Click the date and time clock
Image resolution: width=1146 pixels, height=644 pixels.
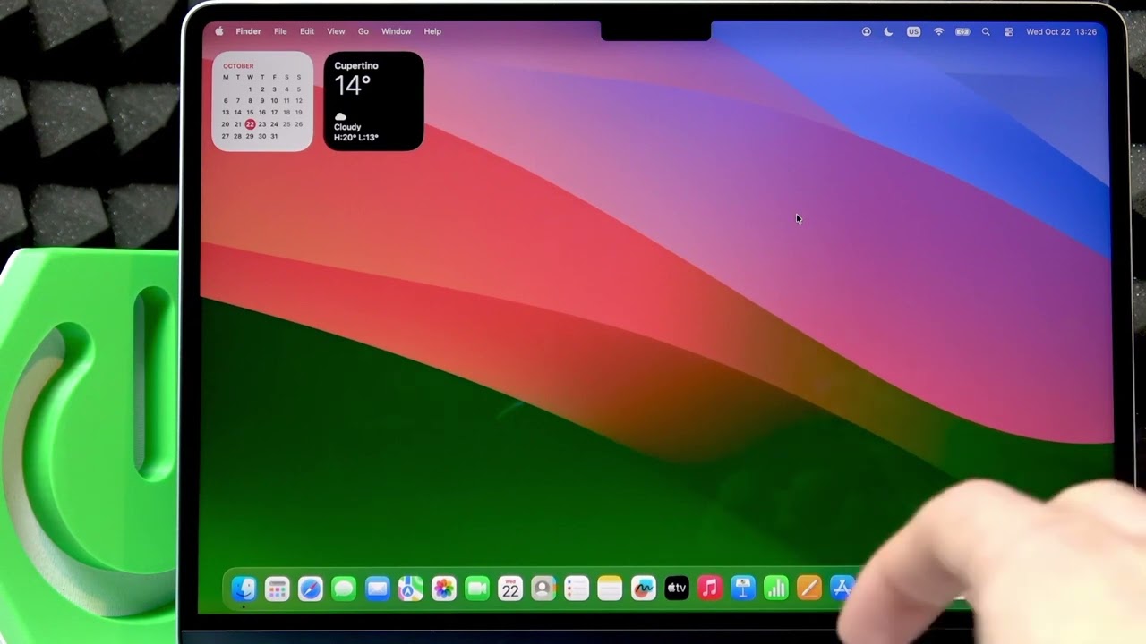pyautogui.click(x=1061, y=31)
